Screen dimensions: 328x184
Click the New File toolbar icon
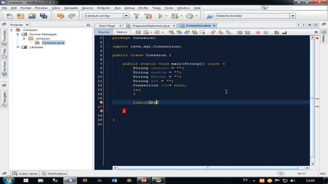pos(9,16)
